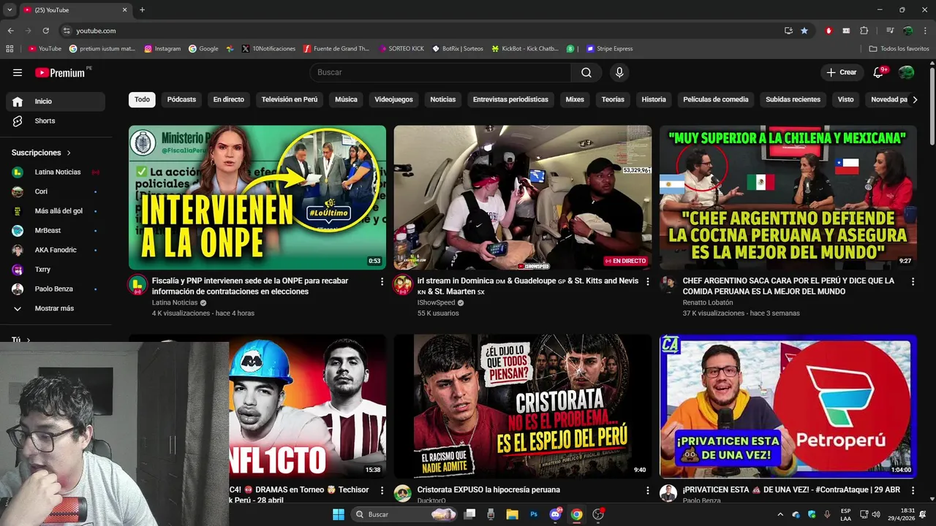Viewport: 936px width, 526px height.
Task: Open Photoshop from the taskbar
Action: click(x=534, y=514)
